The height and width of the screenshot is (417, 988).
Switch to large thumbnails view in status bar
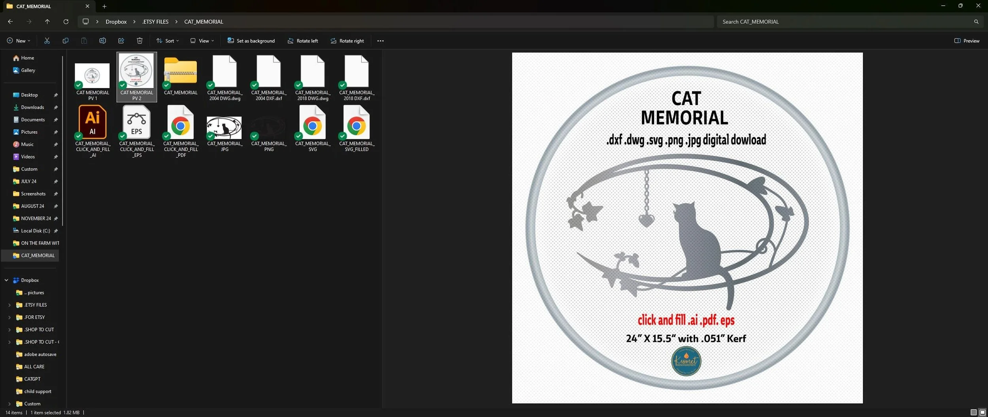[982, 412]
